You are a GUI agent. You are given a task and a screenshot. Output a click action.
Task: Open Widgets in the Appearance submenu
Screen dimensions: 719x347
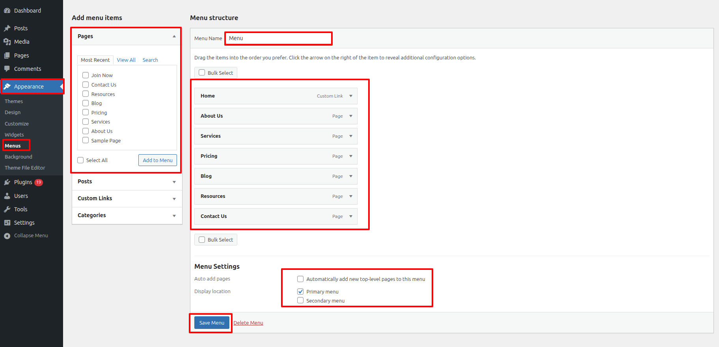[14, 135]
